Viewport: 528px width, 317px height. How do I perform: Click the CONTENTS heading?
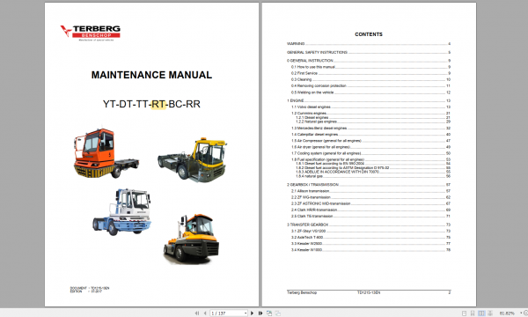(369, 34)
